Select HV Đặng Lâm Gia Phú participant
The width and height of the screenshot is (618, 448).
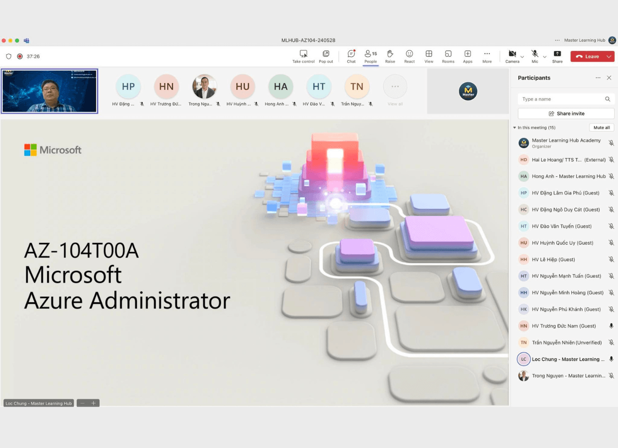[x=566, y=193]
